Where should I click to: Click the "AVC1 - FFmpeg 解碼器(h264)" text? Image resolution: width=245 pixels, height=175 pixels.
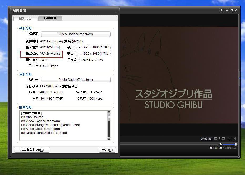62,41
